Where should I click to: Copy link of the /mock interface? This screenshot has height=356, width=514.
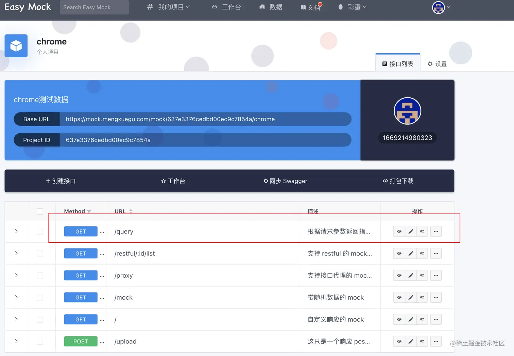click(x=422, y=298)
